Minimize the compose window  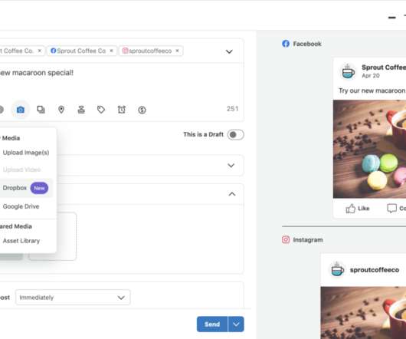coord(392,18)
